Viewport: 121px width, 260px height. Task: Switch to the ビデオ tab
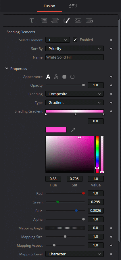click(73, 6)
